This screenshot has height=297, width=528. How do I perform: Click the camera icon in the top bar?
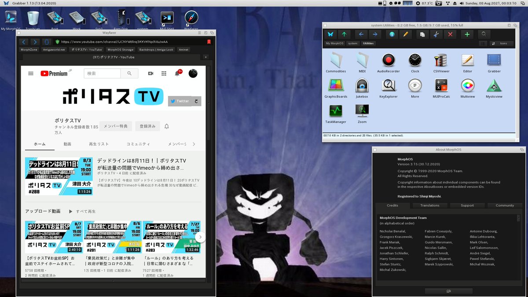click(438, 3)
